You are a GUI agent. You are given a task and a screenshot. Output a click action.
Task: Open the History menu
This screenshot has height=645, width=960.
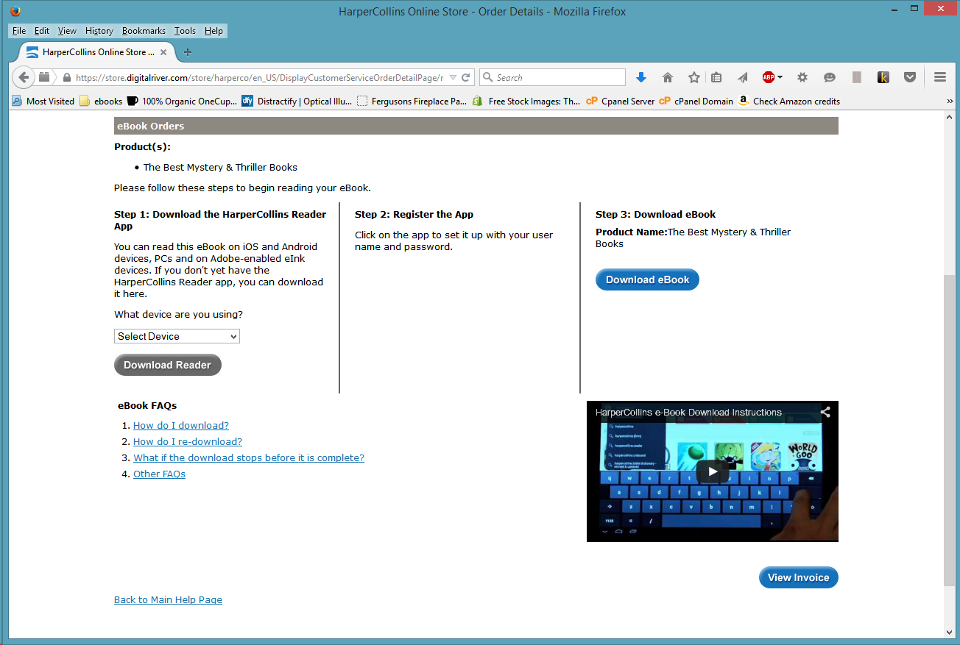[x=99, y=31]
